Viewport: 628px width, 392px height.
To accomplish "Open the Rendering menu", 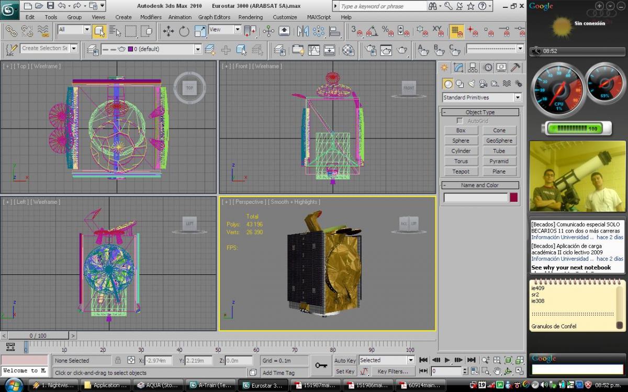I will pos(251,17).
